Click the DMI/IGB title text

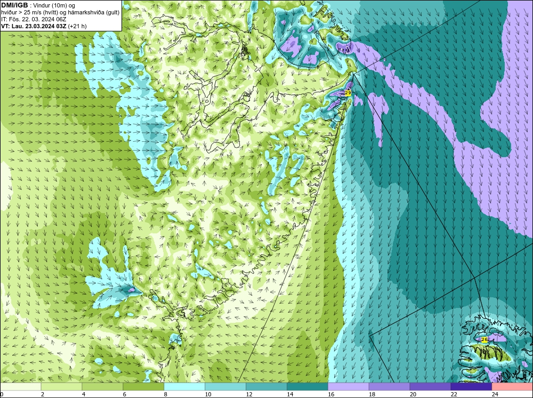[14, 5]
